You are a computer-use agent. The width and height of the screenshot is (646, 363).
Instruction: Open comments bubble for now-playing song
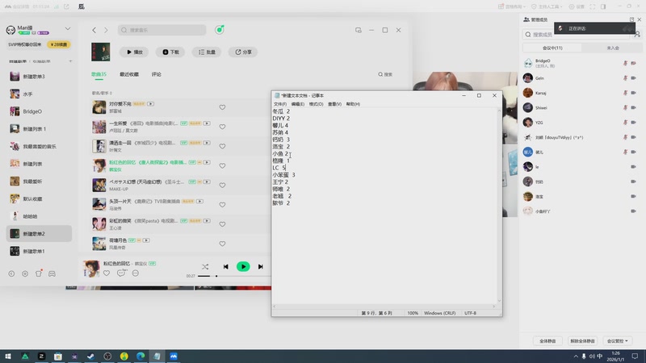[121, 273]
